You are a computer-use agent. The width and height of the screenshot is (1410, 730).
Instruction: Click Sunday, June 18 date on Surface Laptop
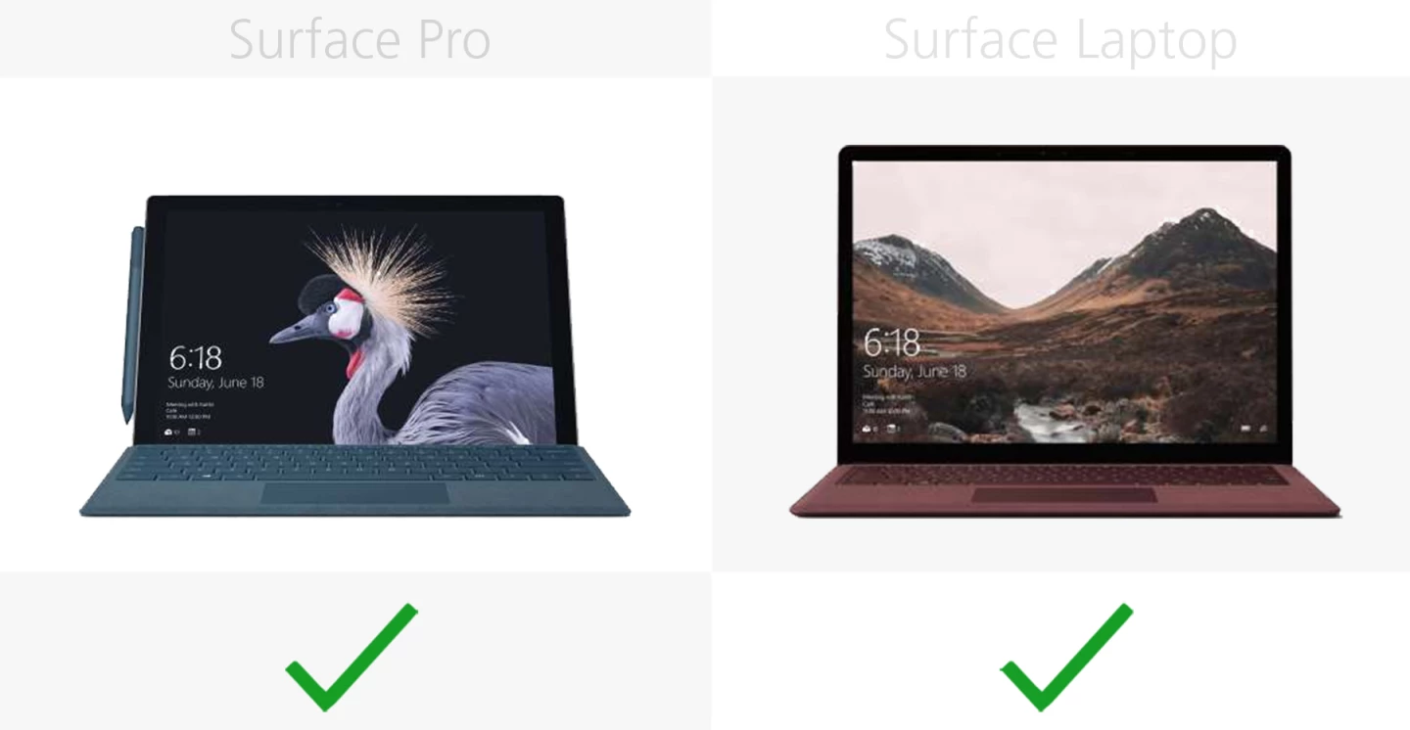[915, 371]
